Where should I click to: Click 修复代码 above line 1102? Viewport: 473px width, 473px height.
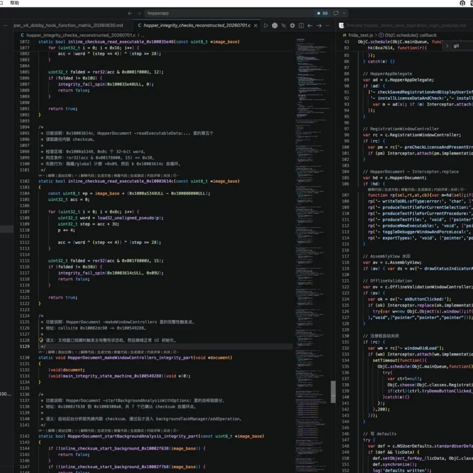120,175
